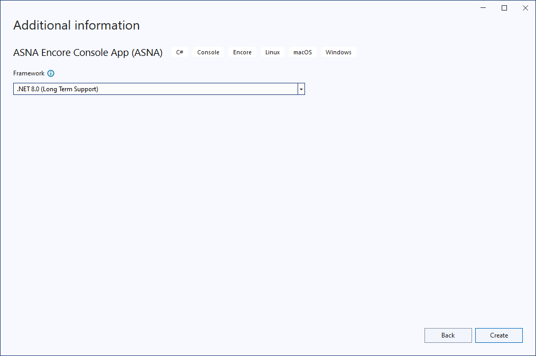536x356 pixels.
Task: Go Back to the previous step
Action: coord(448,335)
